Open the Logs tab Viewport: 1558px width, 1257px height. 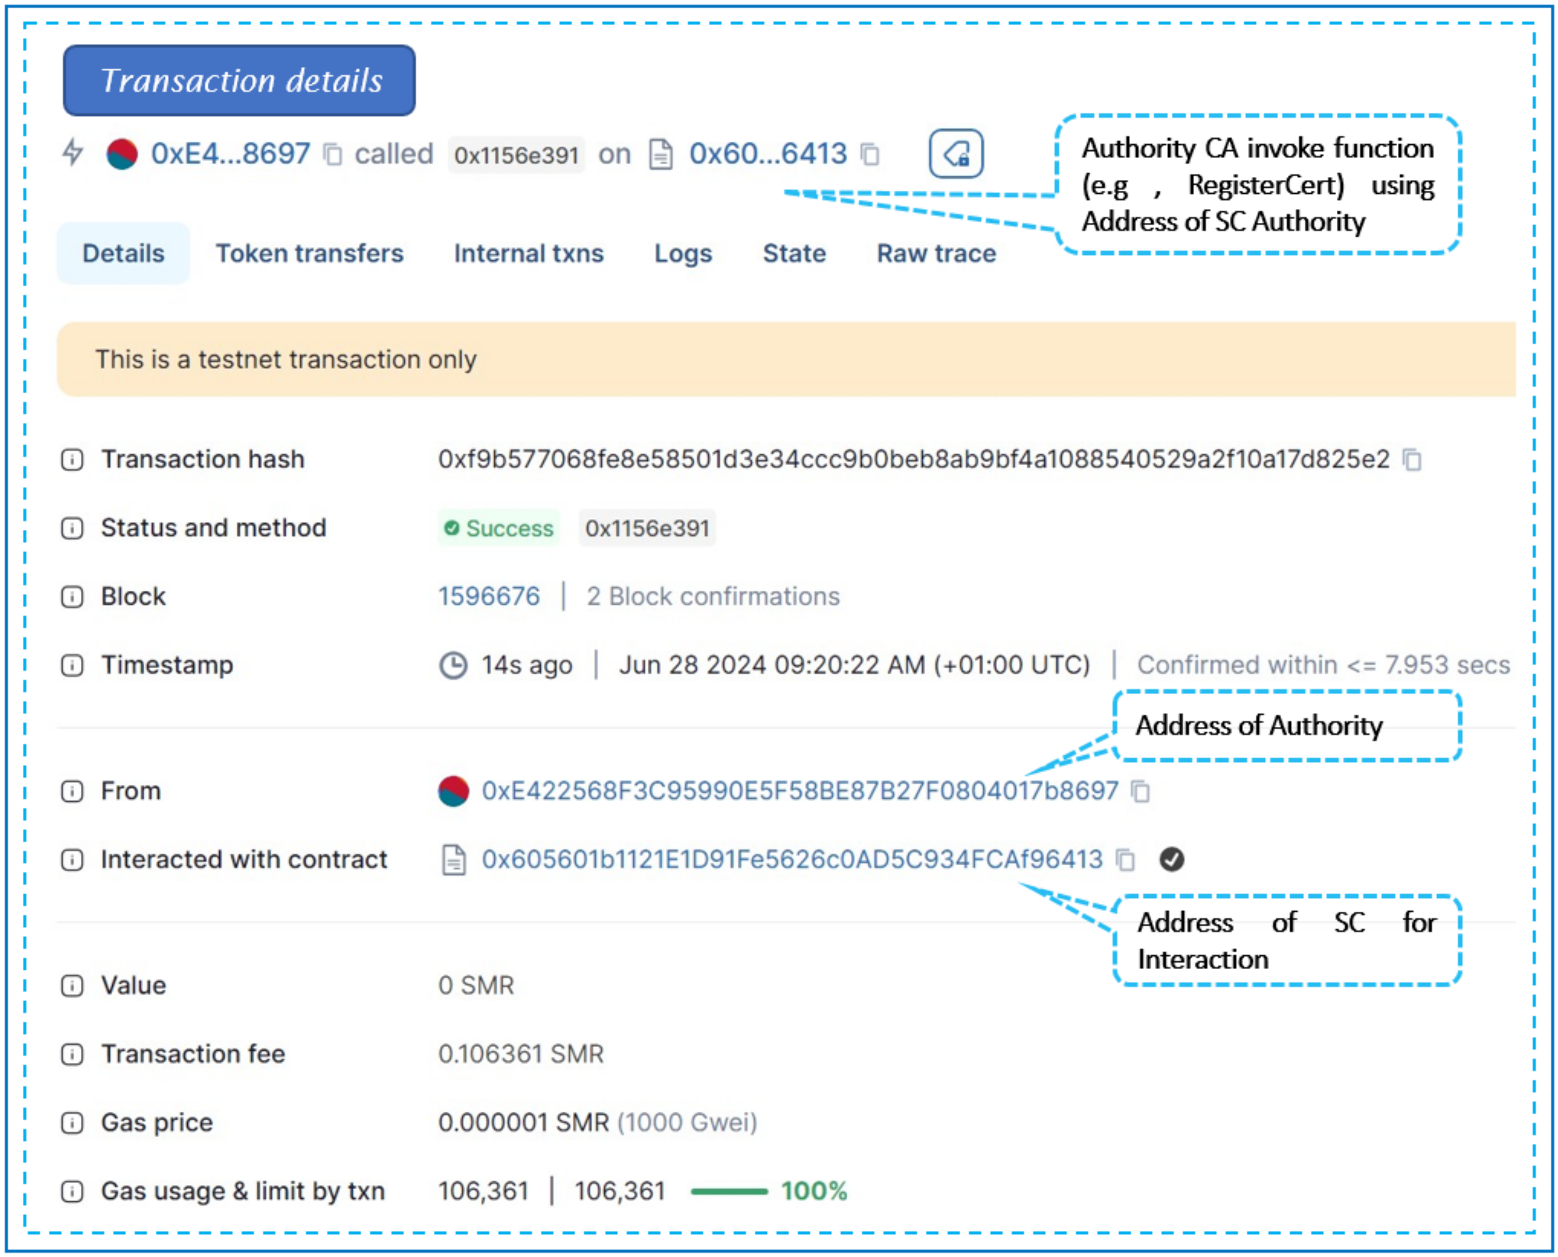(x=683, y=253)
